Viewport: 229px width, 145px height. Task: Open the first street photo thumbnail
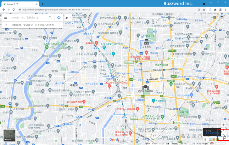pos(210,139)
